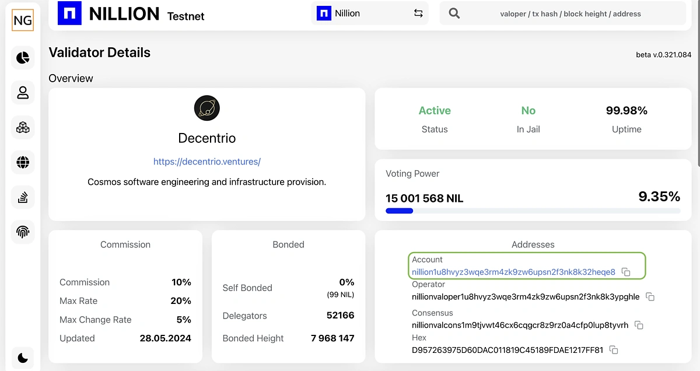700x371 pixels.
Task: Open the decentrio.ventures website link
Action: pyautogui.click(x=207, y=162)
